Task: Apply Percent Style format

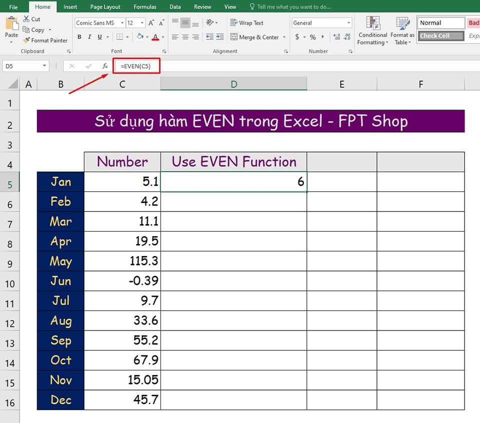Action: click(312, 37)
